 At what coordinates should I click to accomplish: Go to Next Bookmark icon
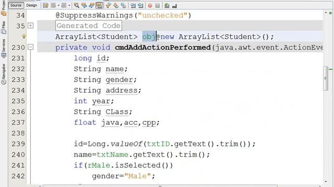pyautogui.click(x=116, y=6)
